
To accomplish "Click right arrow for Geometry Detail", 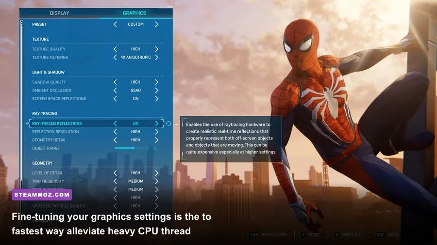I will coord(157,140).
